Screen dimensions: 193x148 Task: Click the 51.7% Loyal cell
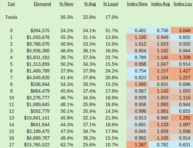[112, 30]
